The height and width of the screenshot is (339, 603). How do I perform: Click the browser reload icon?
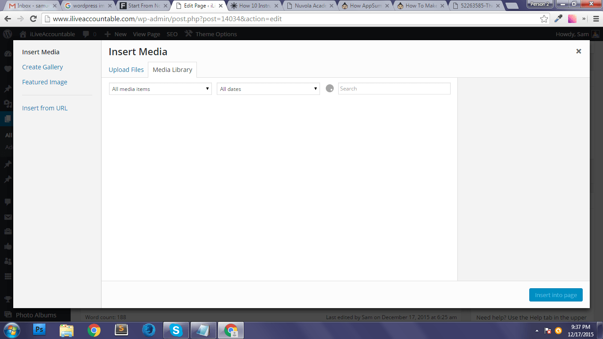point(33,19)
